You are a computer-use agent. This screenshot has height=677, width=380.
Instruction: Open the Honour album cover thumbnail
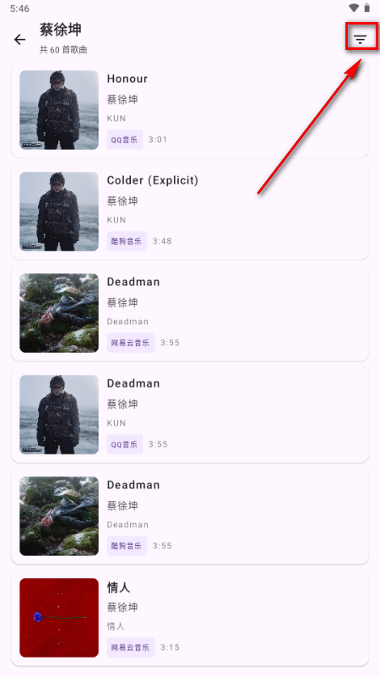click(59, 110)
